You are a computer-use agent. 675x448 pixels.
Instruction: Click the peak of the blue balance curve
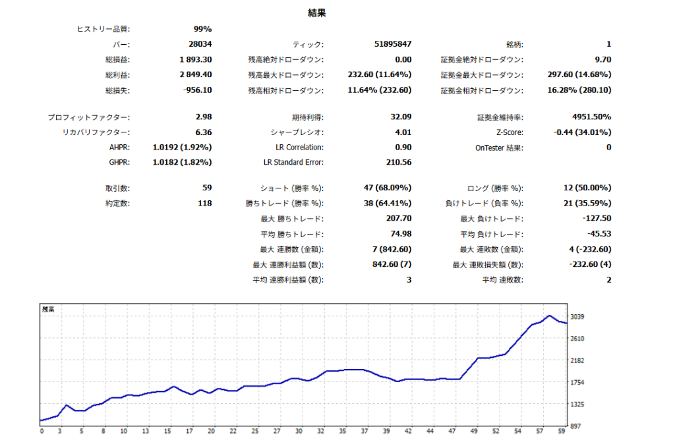(x=549, y=316)
